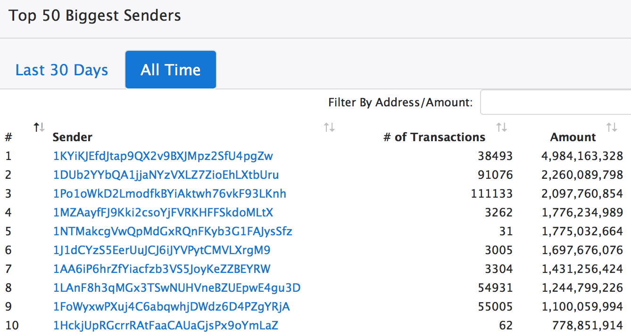Open address starting with 1LAnF8h3qMGx
Viewport: 631px width, 336px height.
[x=177, y=288]
